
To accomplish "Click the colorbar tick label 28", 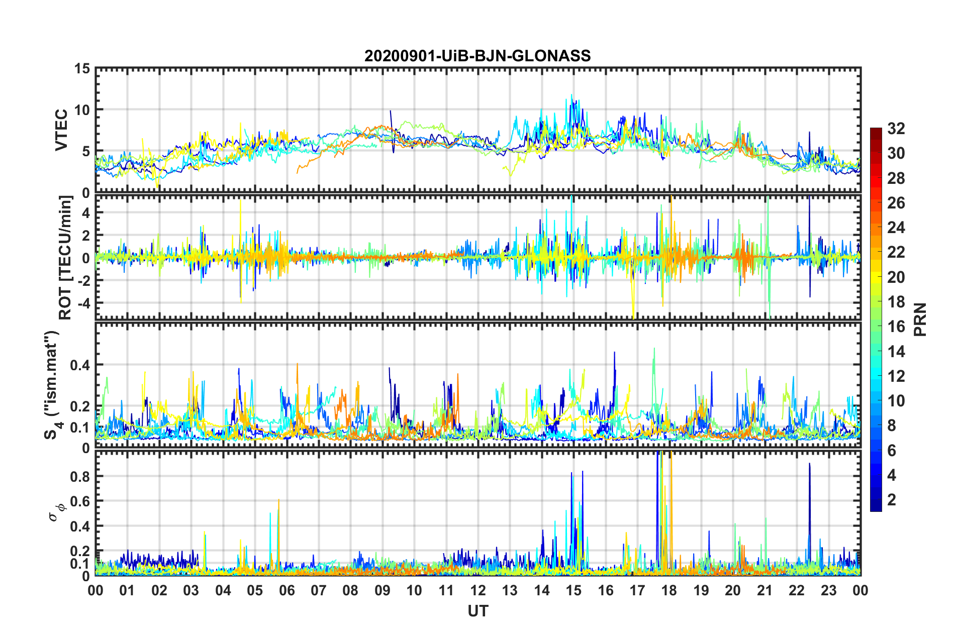I will [x=896, y=178].
